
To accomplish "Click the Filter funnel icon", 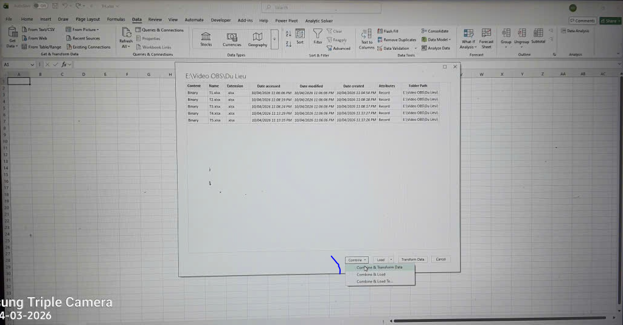I will click(318, 35).
